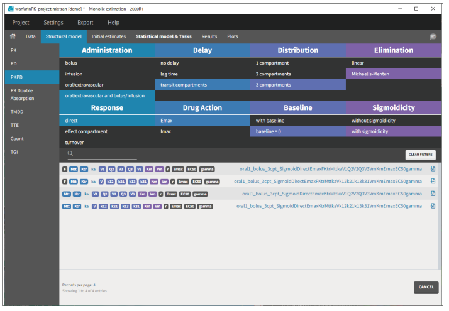This screenshot has height=311, width=449.
Task: Click the Cancel button
Action: 426,287
